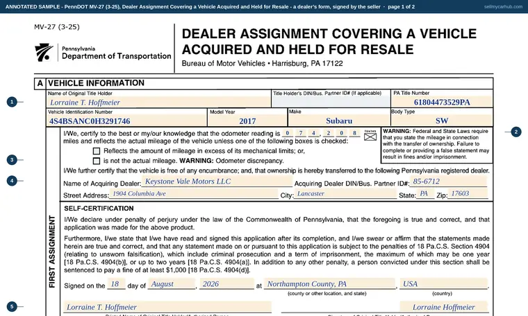Image resolution: width=528 pixels, height=316 pixels.
Task: Click the section letter 'A' box
Action: tap(40, 83)
